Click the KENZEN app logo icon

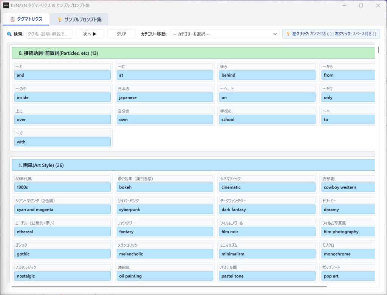[6, 5]
